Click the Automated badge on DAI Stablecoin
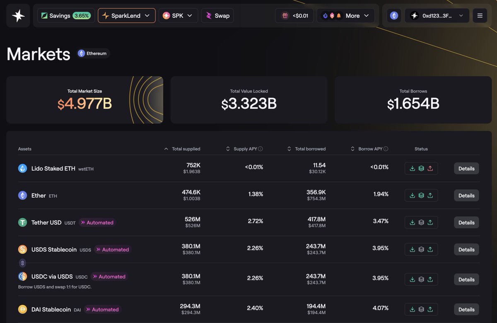Image resolution: width=497 pixels, height=323 pixels. (103, 309)
